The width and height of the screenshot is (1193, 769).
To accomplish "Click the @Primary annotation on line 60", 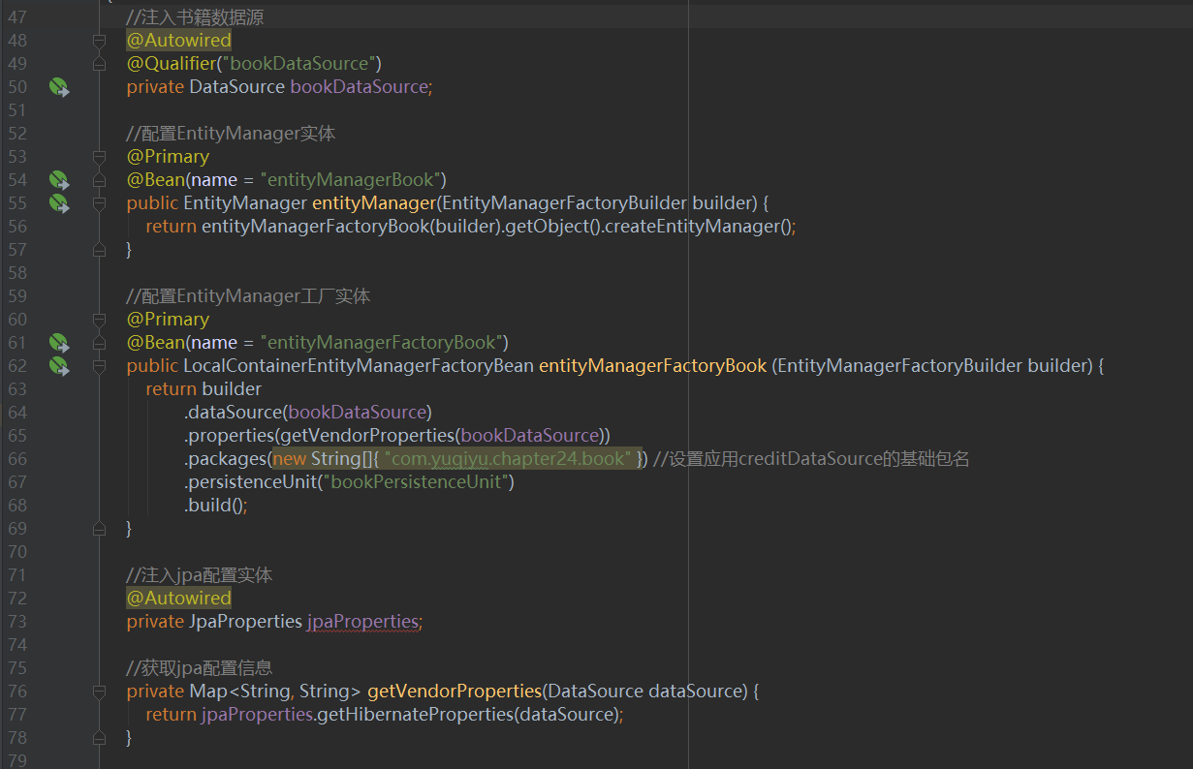I will 168,320.
